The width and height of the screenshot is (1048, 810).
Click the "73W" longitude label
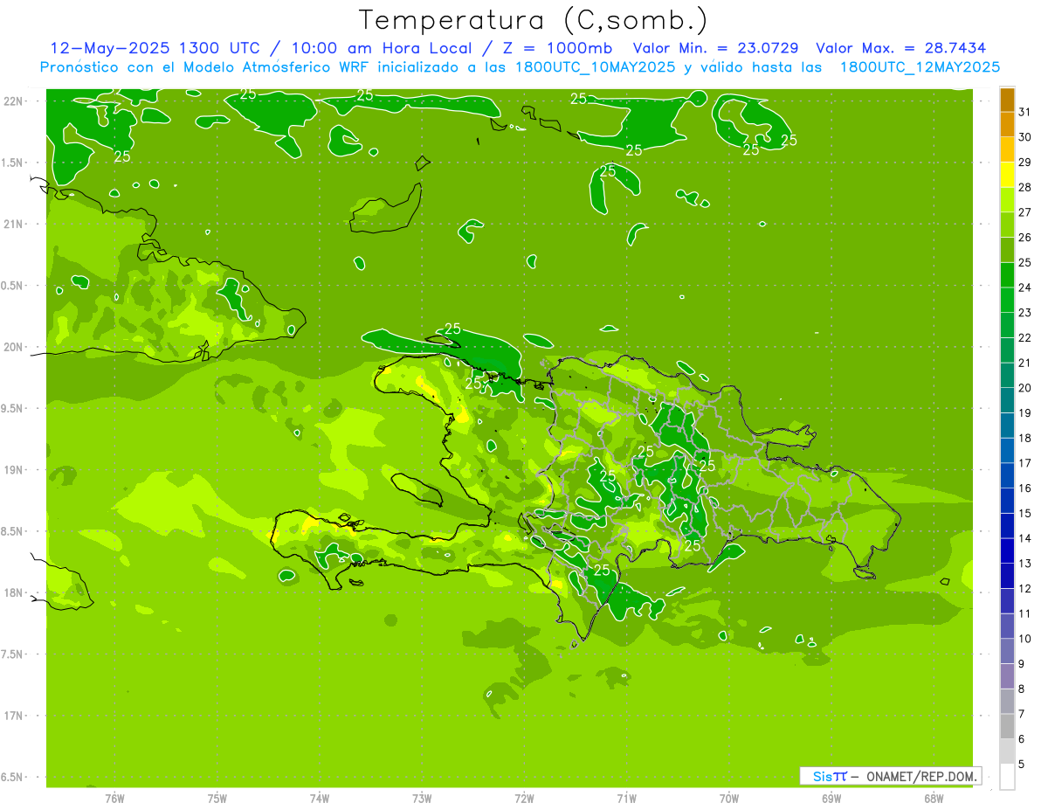[x=422, y=799]
